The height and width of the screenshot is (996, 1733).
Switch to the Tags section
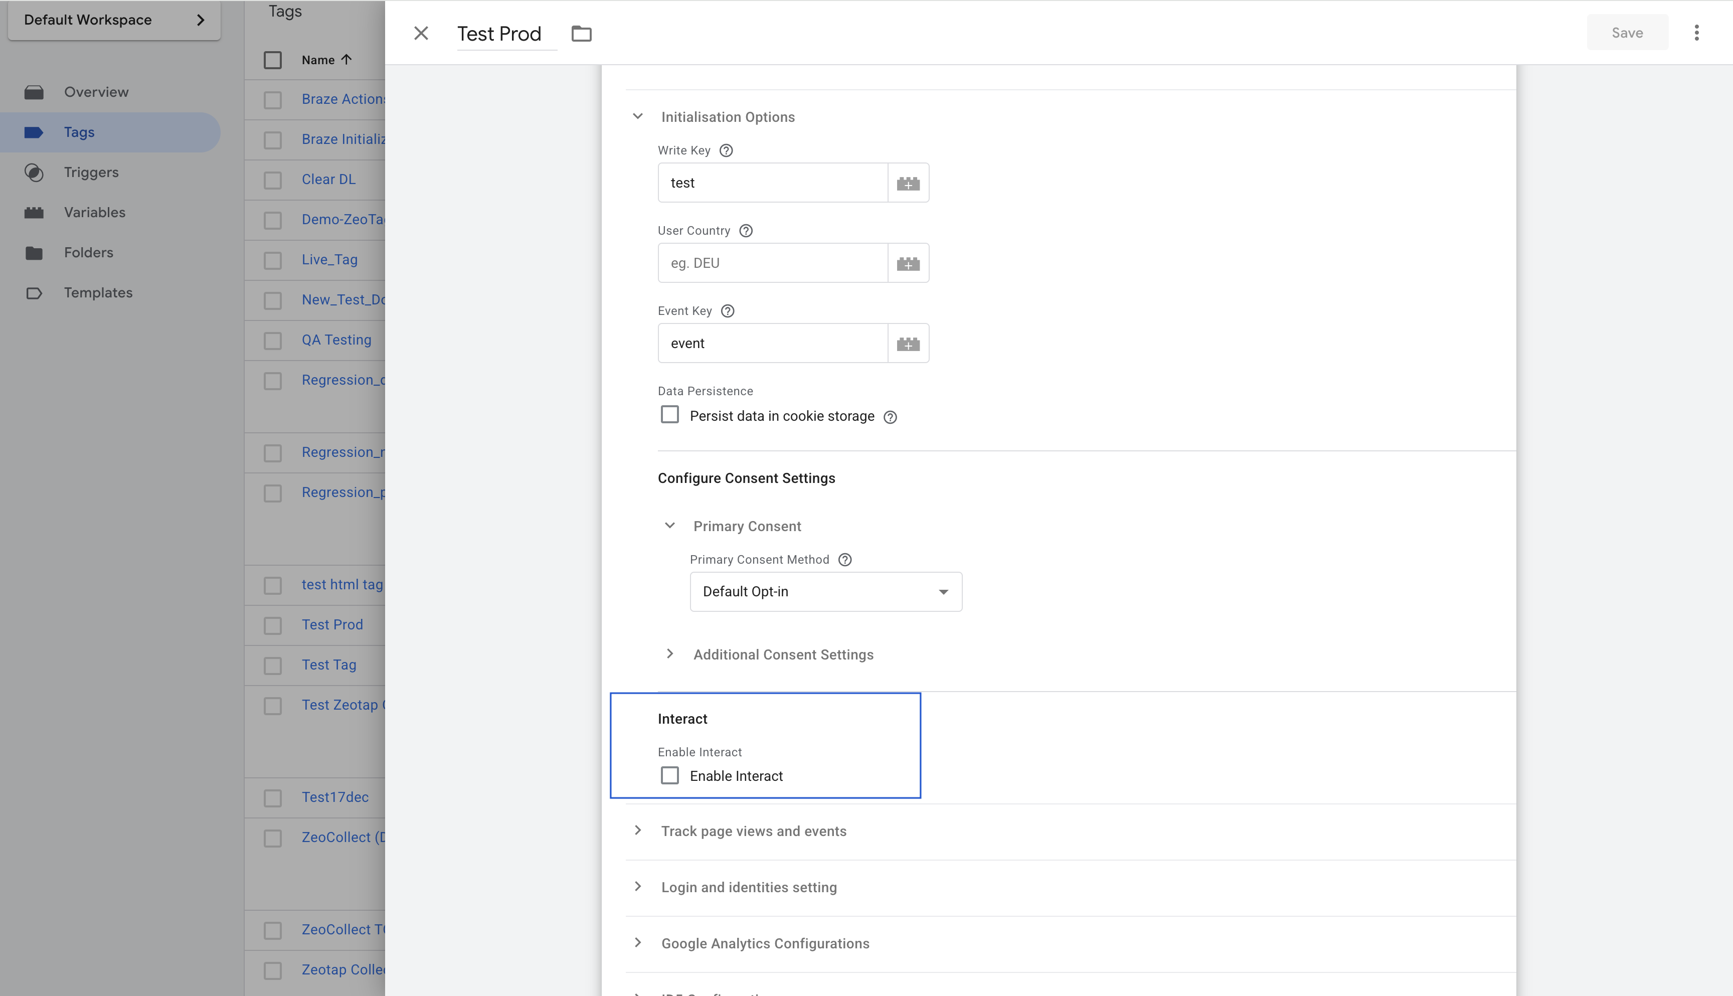[79, 132]
